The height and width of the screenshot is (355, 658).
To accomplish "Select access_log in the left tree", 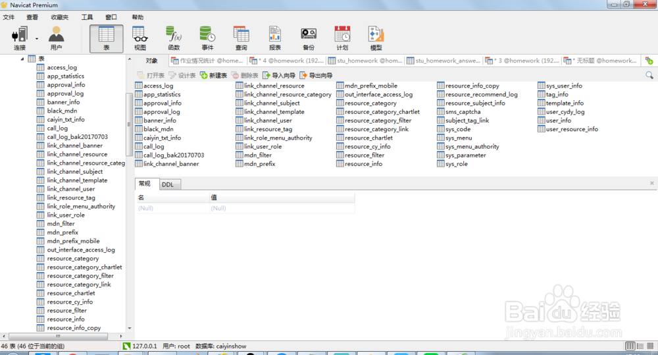I will [62, 67].
